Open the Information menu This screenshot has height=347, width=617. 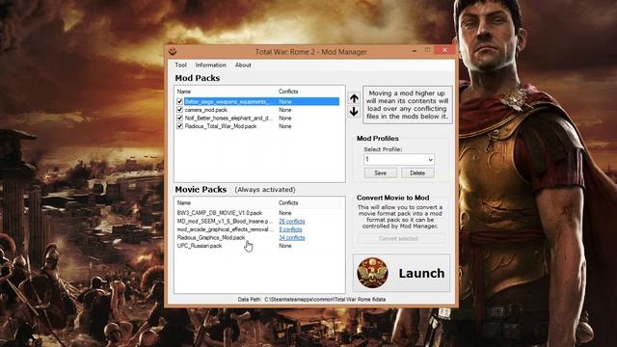coord(210,65)
